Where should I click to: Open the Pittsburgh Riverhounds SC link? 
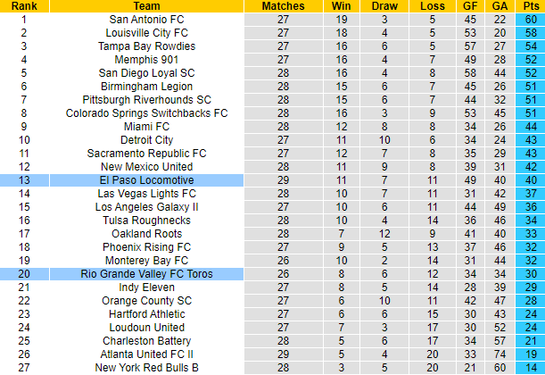[x=146, y=100]
